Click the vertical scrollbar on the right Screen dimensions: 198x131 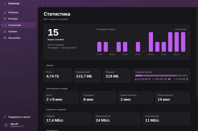[197, 53]
